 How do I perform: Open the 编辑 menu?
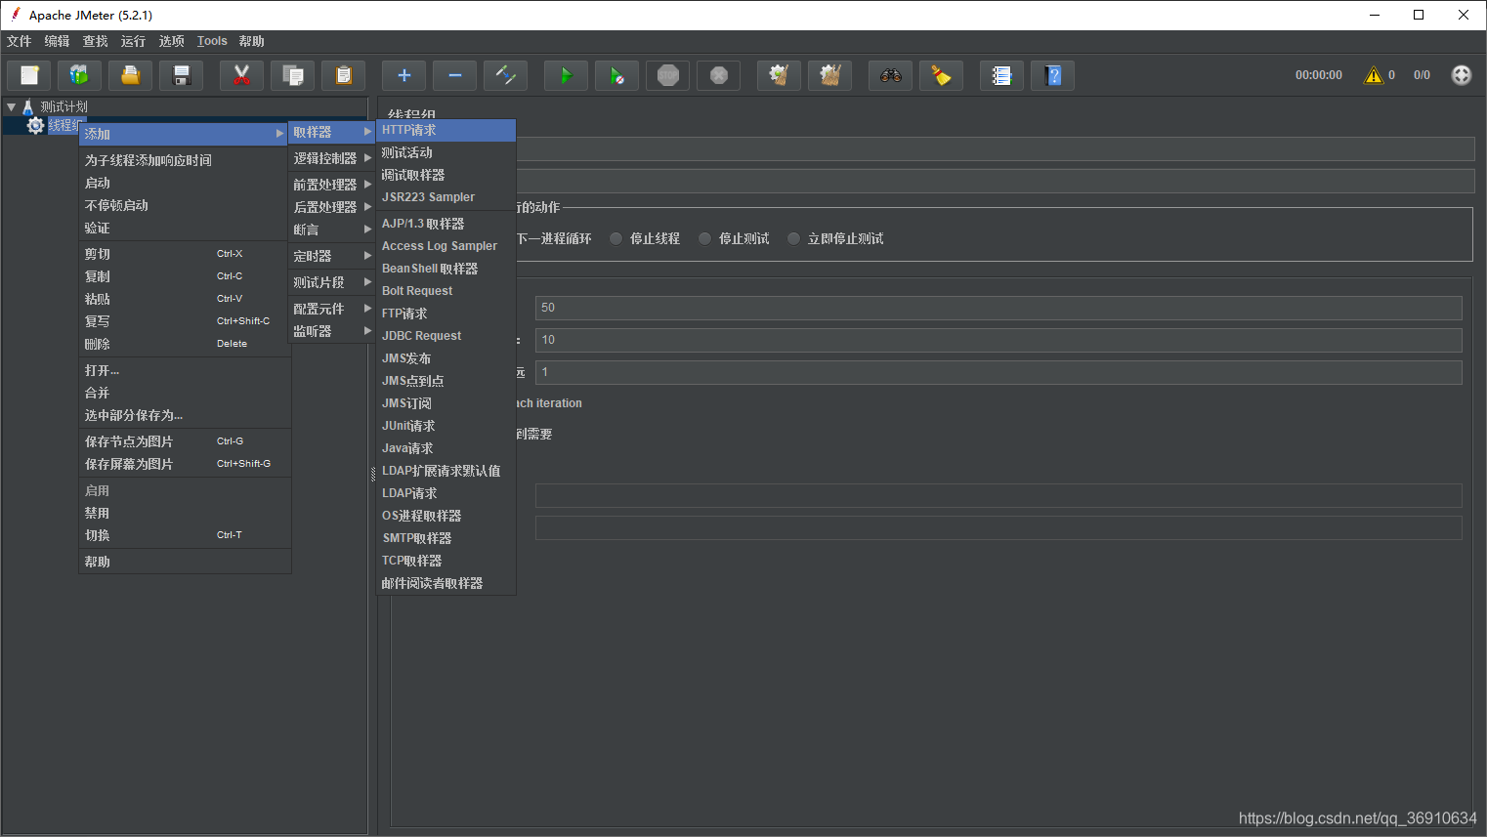[58, 41]
